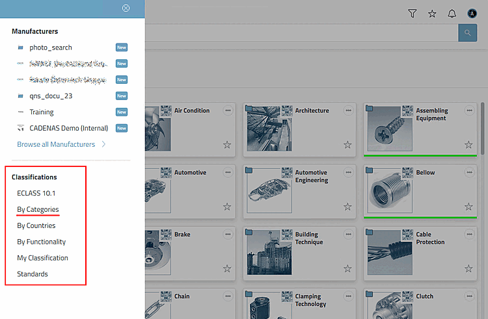Screen dimensions: 488x319
Task: Open Automotive more options menu
Action: tap(228, 172)
